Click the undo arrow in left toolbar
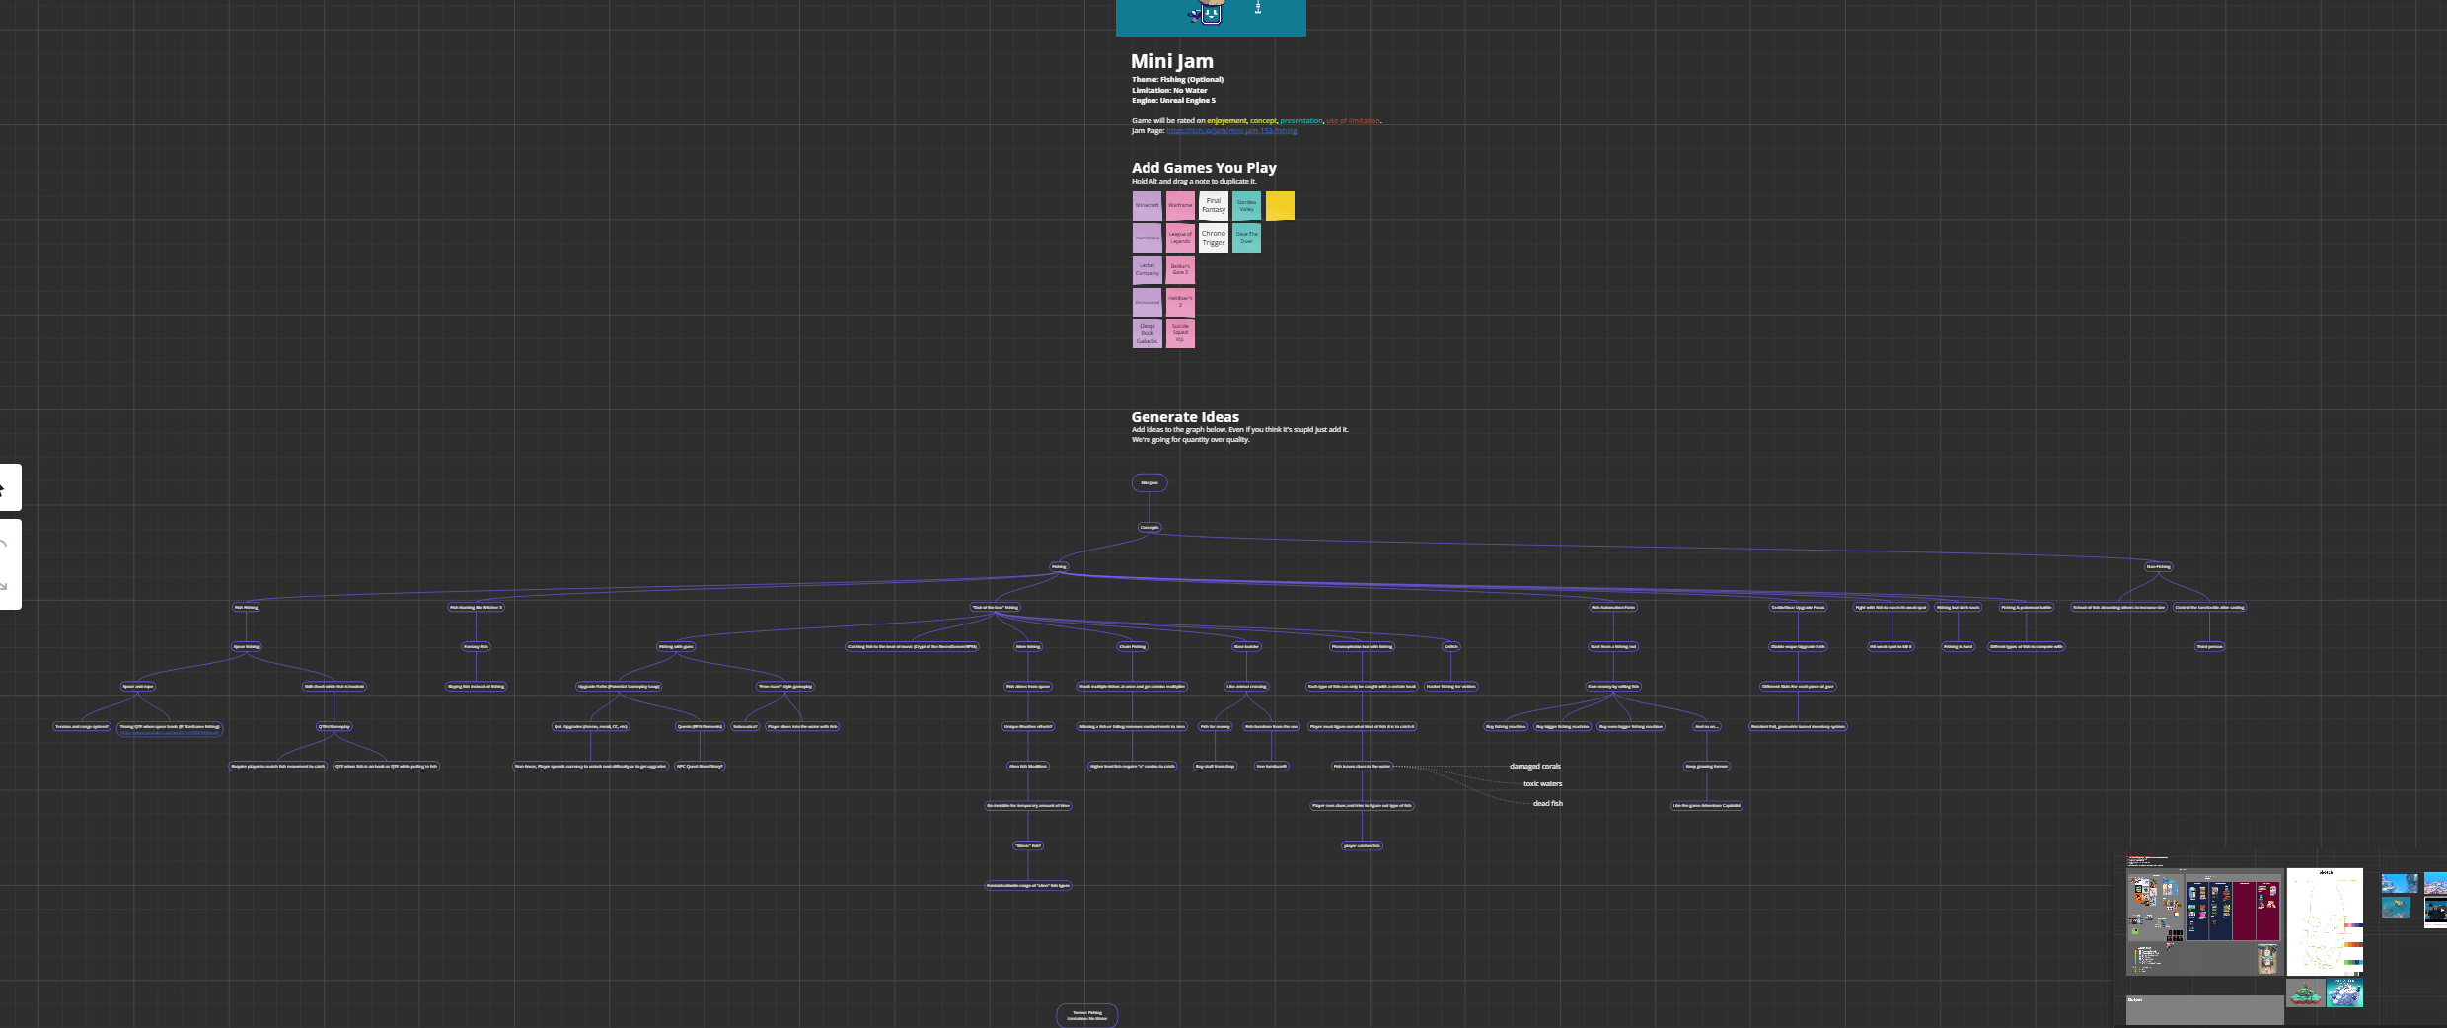Image resolution: width=2447 pixels, height=1028 pixels. coord(4,545)
